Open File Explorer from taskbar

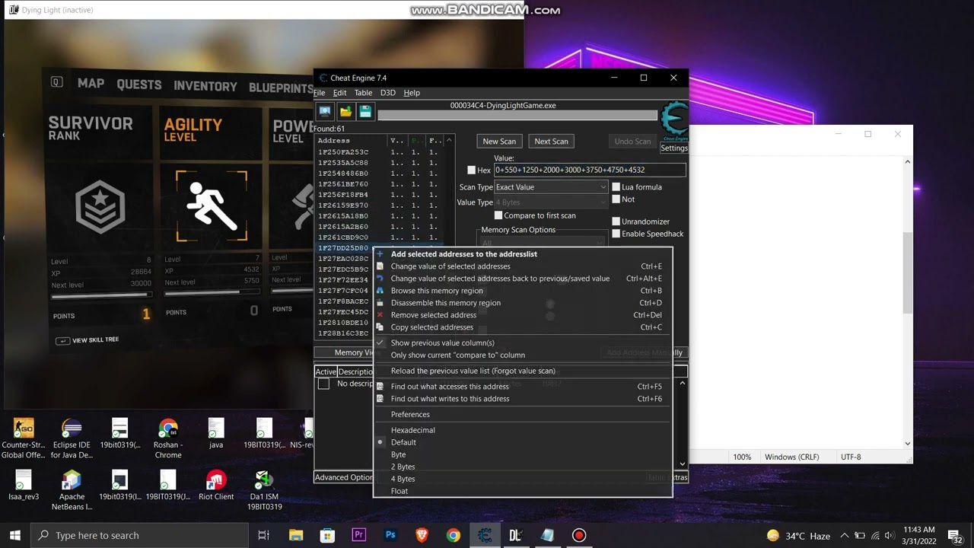pos(296,535)
